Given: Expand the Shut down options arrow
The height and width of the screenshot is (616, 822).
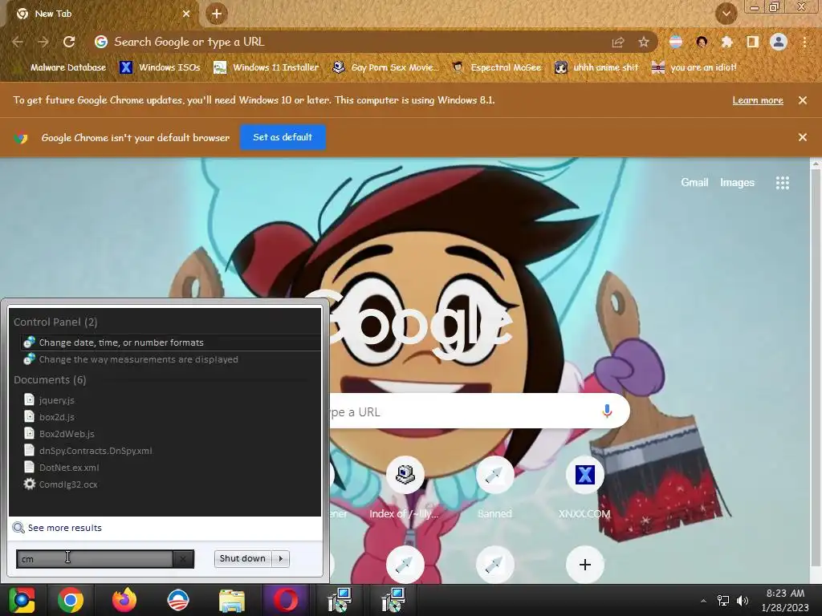Looking at the screenshot, I should pos(281,558).
